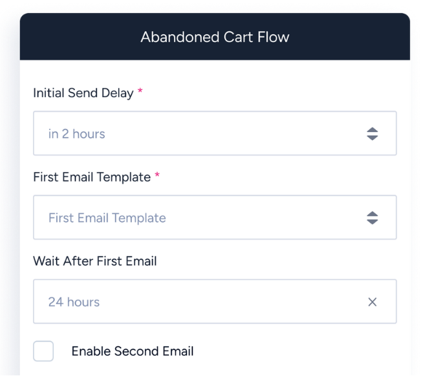Click the Initial Send Delay up-down arrows icon

click(x=373, y=133)
